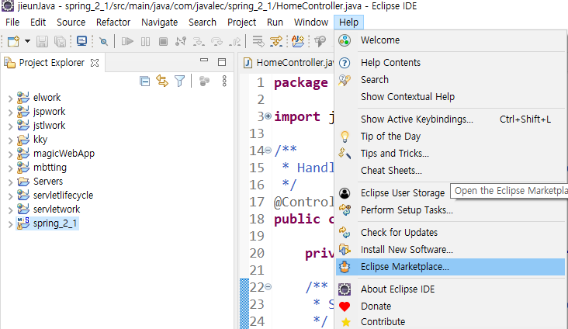The image size is (568, 329).
Task: Toggle Skip All Breakpoints
Action: coord(104,42)
